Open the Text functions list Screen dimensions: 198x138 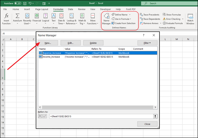coord(53,19)
